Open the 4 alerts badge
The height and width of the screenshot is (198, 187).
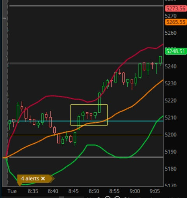[30, 179]
